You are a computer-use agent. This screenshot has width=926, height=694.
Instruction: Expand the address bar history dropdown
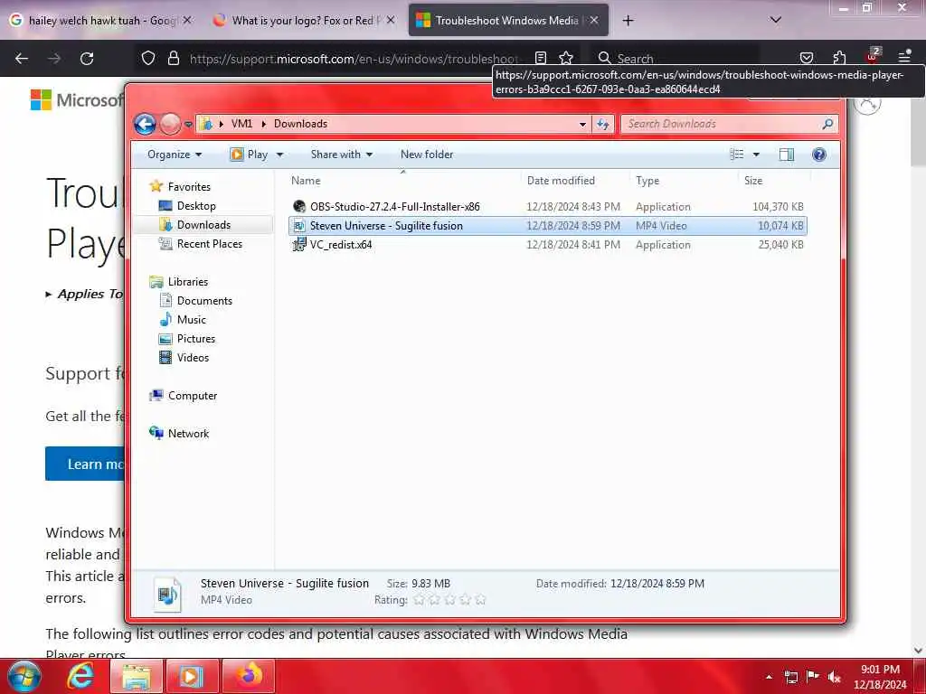tap(582, 125)
